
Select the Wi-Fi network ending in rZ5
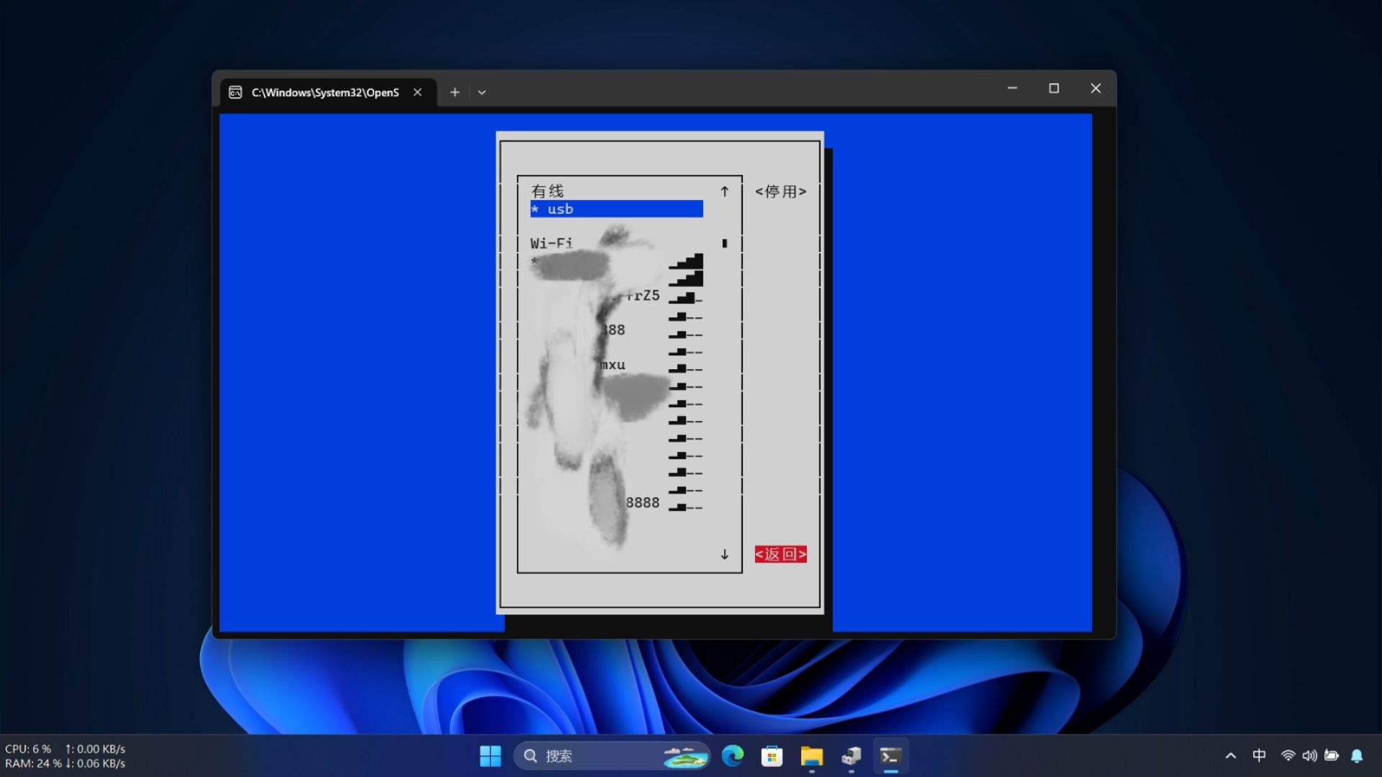click(x=641, y=296)
